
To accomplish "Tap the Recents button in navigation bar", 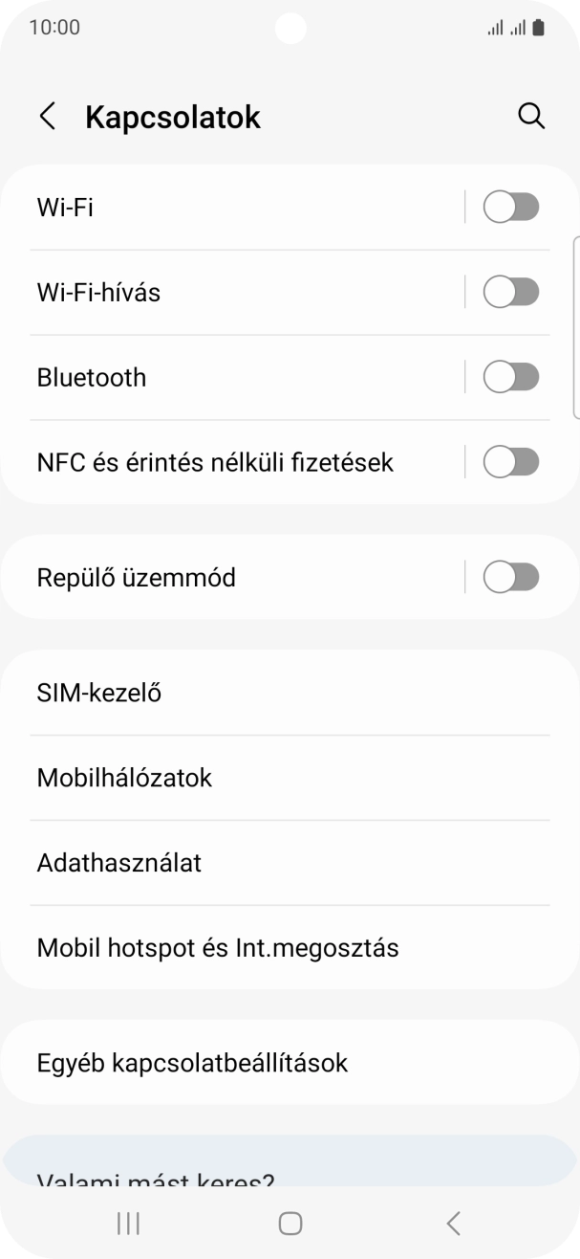I will point(127,1222).
